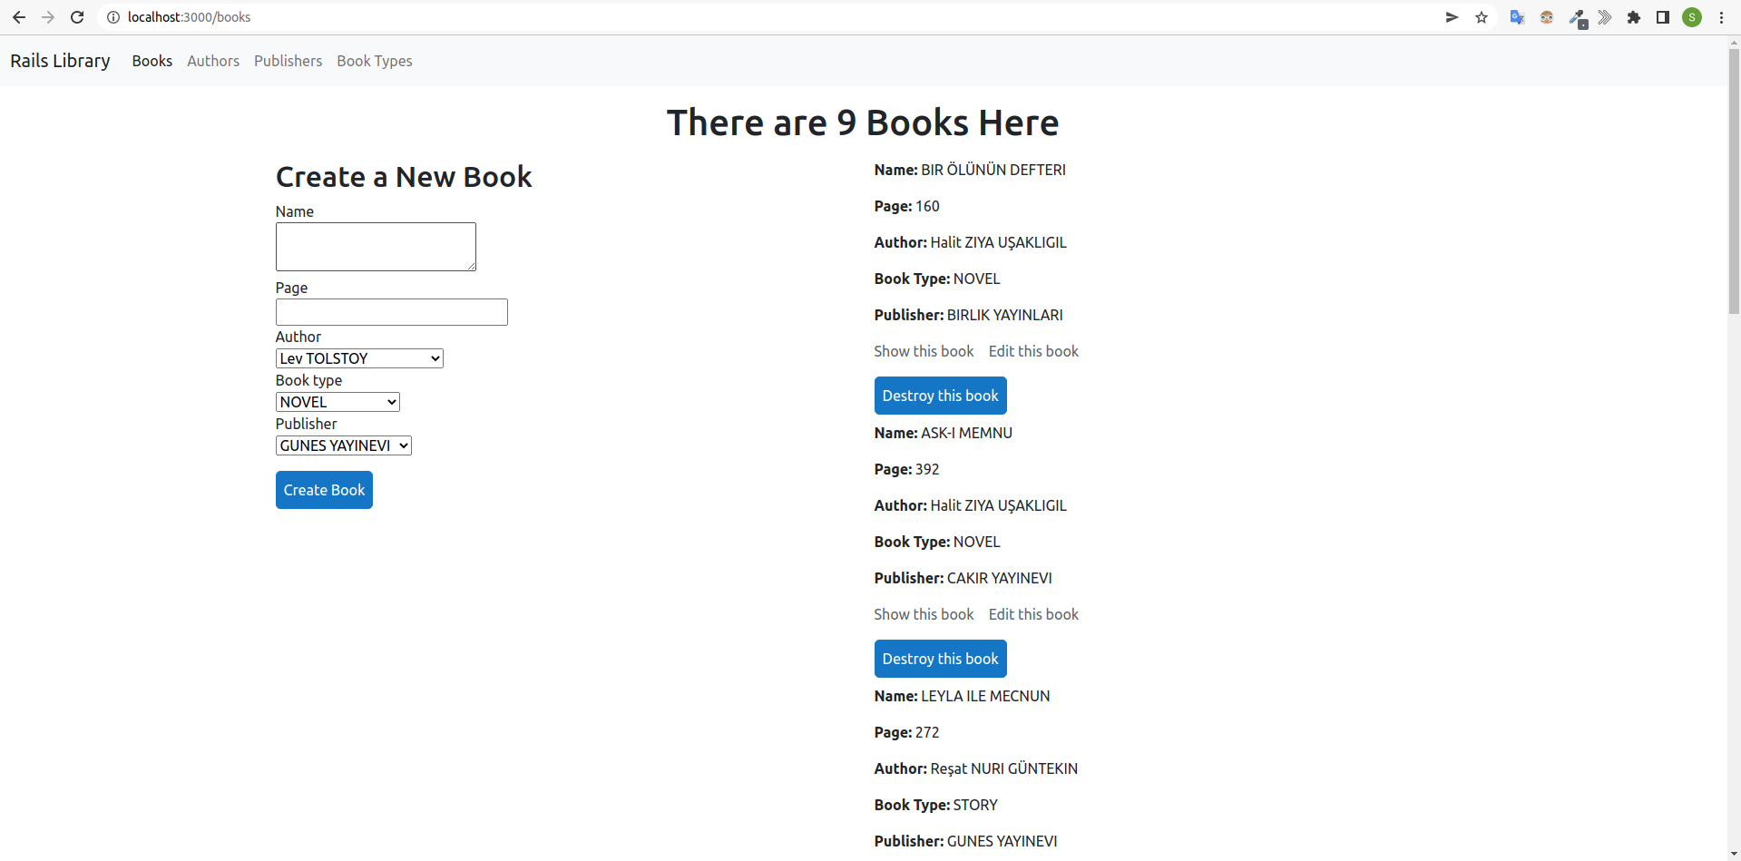
Task: Click the 'Create a New Book' heading
Action: (404, 177)
